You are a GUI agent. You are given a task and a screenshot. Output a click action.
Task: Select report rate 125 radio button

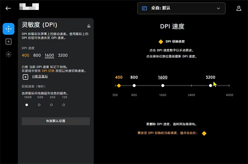click(64, 105)
